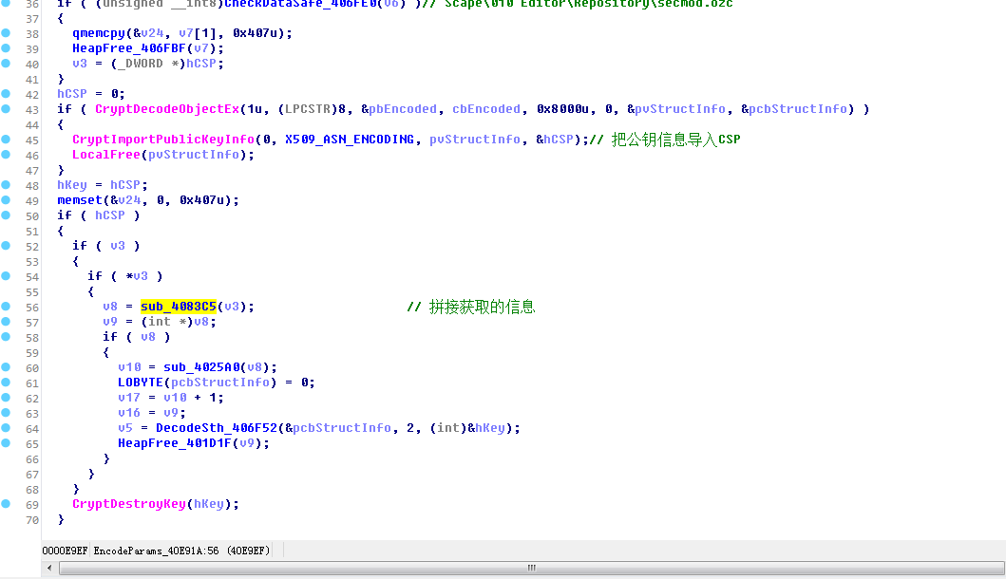This screenshot has width=1006, height=579.
Task: Toggle breakpoint dot on line 56
Action: click(6, 307)
